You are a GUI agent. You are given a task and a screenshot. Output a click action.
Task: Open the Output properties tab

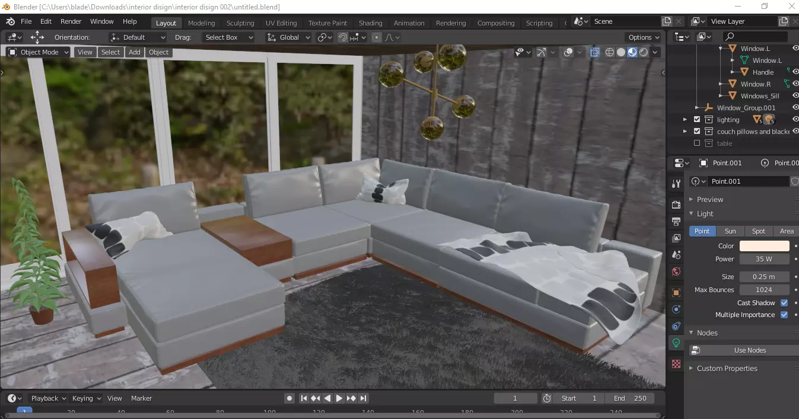[676, 222]
